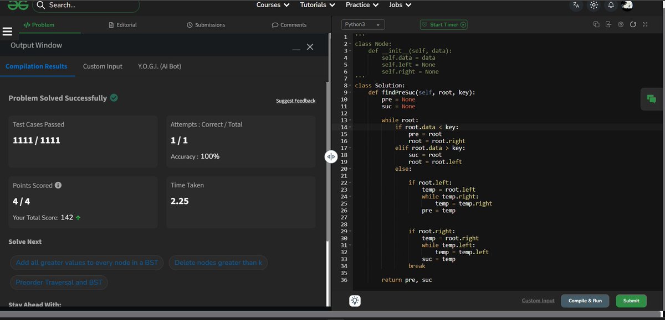The width and height of the screenshot is (665, 320).
Task: Collapse code fold arrow at line 13
Action: [351, 120]
